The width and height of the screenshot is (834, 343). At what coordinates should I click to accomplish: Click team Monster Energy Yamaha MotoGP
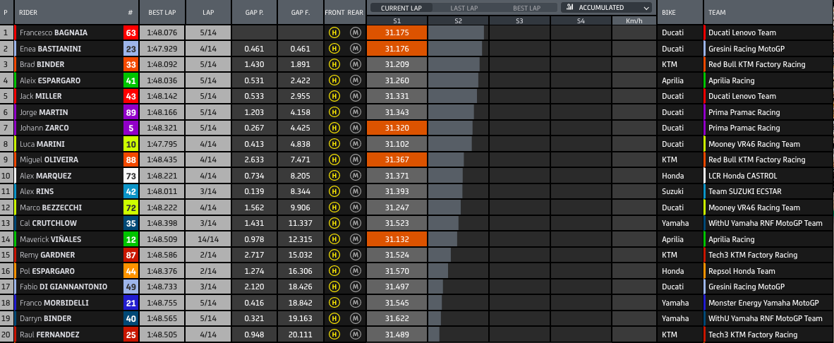[763, 303]
